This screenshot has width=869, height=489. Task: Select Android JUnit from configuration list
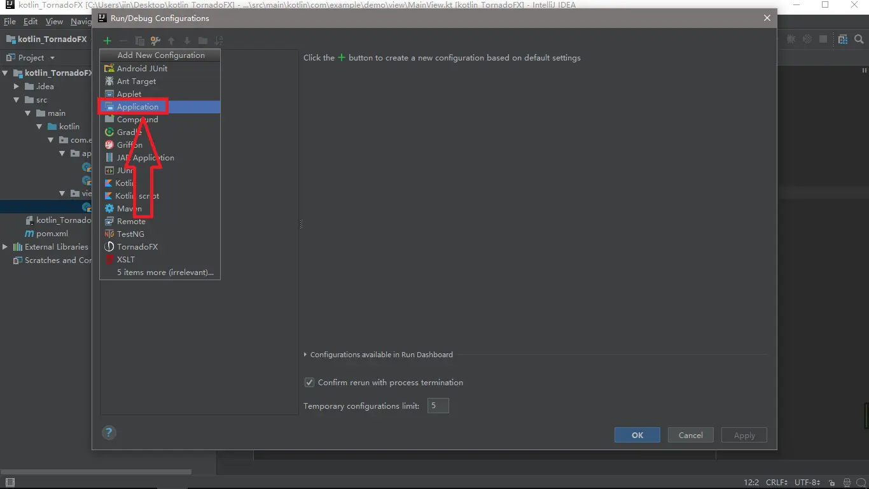click(x=160, y=68)
